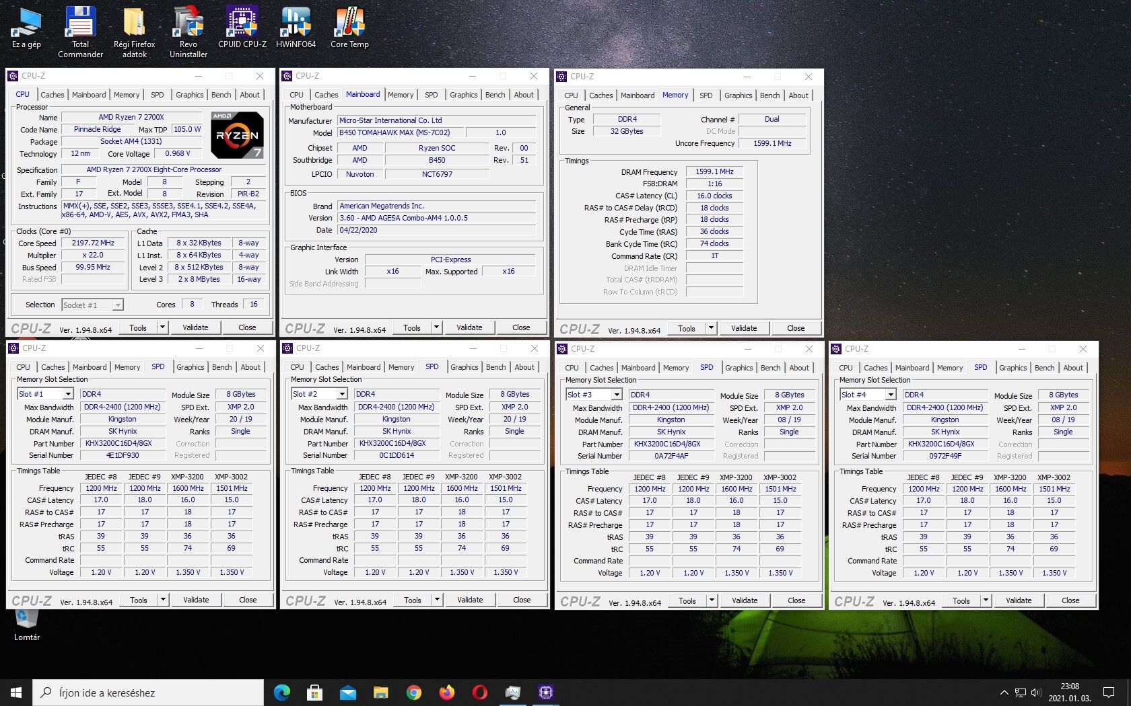Click the Ryzen 7 logo image

(237, 135)
